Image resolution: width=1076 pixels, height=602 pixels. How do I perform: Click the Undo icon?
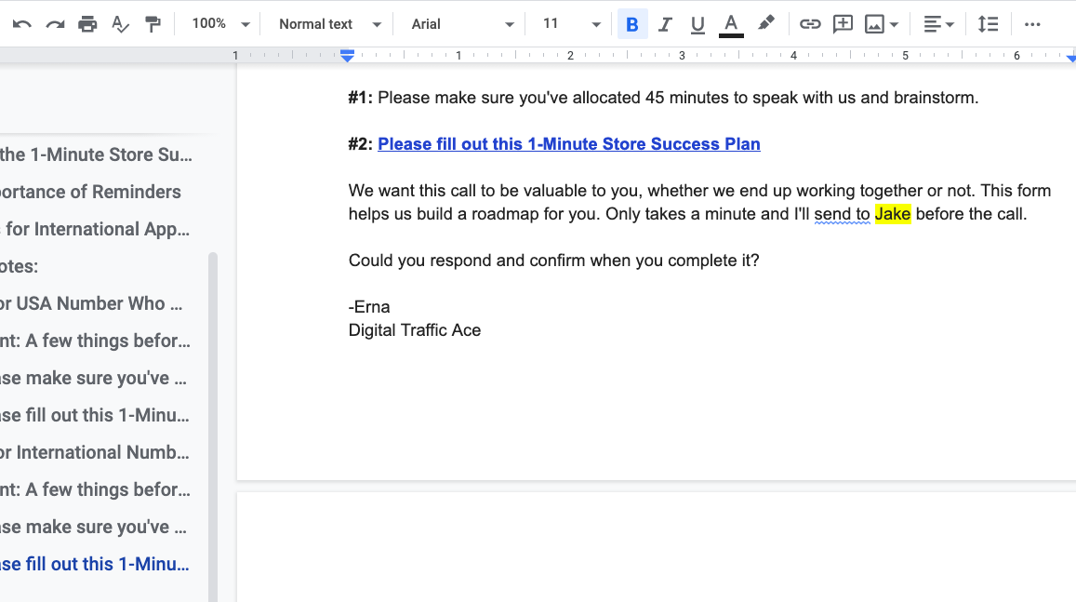click(x=20, y=24)
